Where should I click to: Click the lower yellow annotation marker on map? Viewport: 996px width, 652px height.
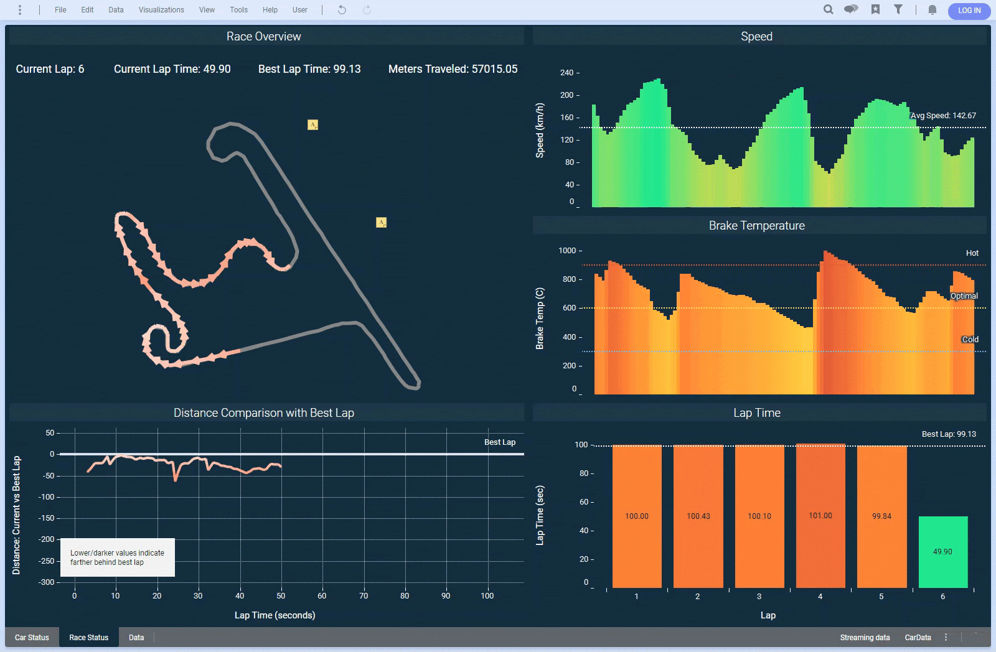click(381, 222)
